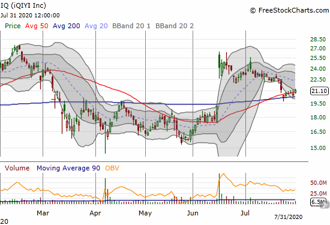This screenshot has width=330, height=225.
Task: Click the Jul 31 2020 12:00:00 timestamp
Action: [30, 16]
